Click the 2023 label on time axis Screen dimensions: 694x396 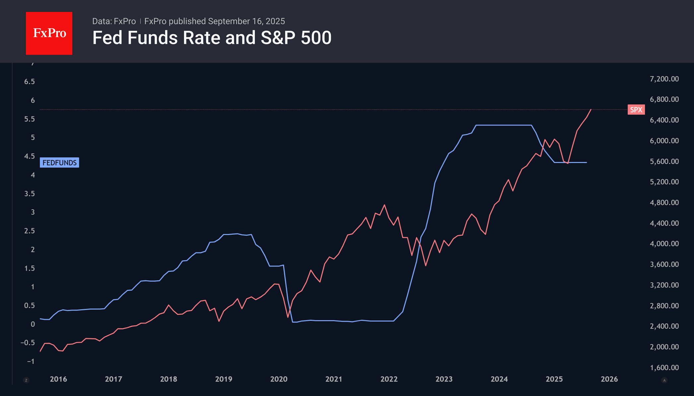[444, 379]
